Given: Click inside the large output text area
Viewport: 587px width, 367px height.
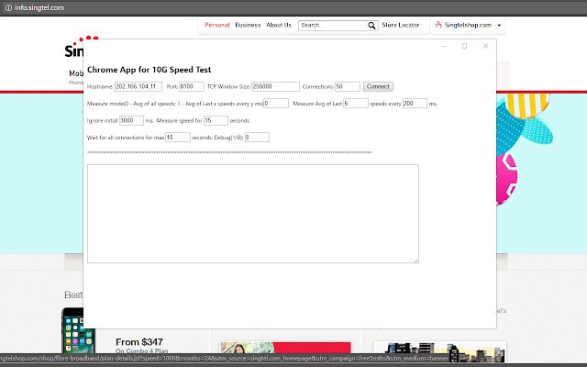Looking at the screenshot, I should point(253,214).
